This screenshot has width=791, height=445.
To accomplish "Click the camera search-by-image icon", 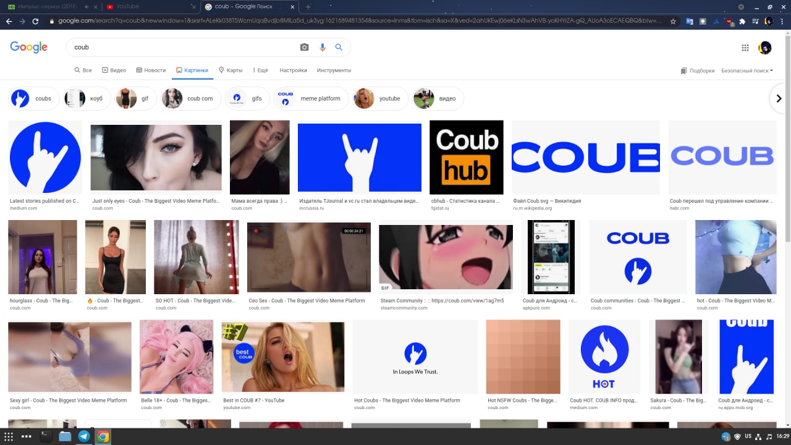I will tap(304, 48).
